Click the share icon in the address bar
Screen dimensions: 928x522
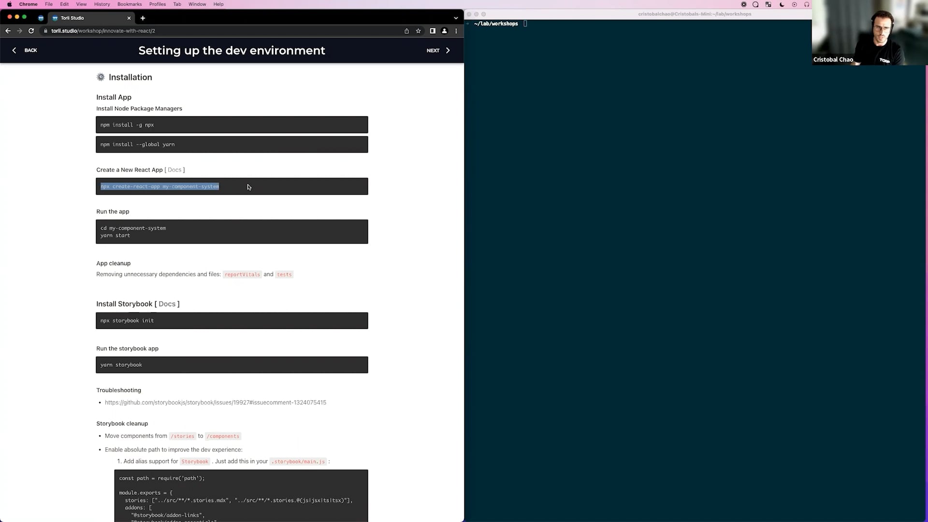(406, 31)
